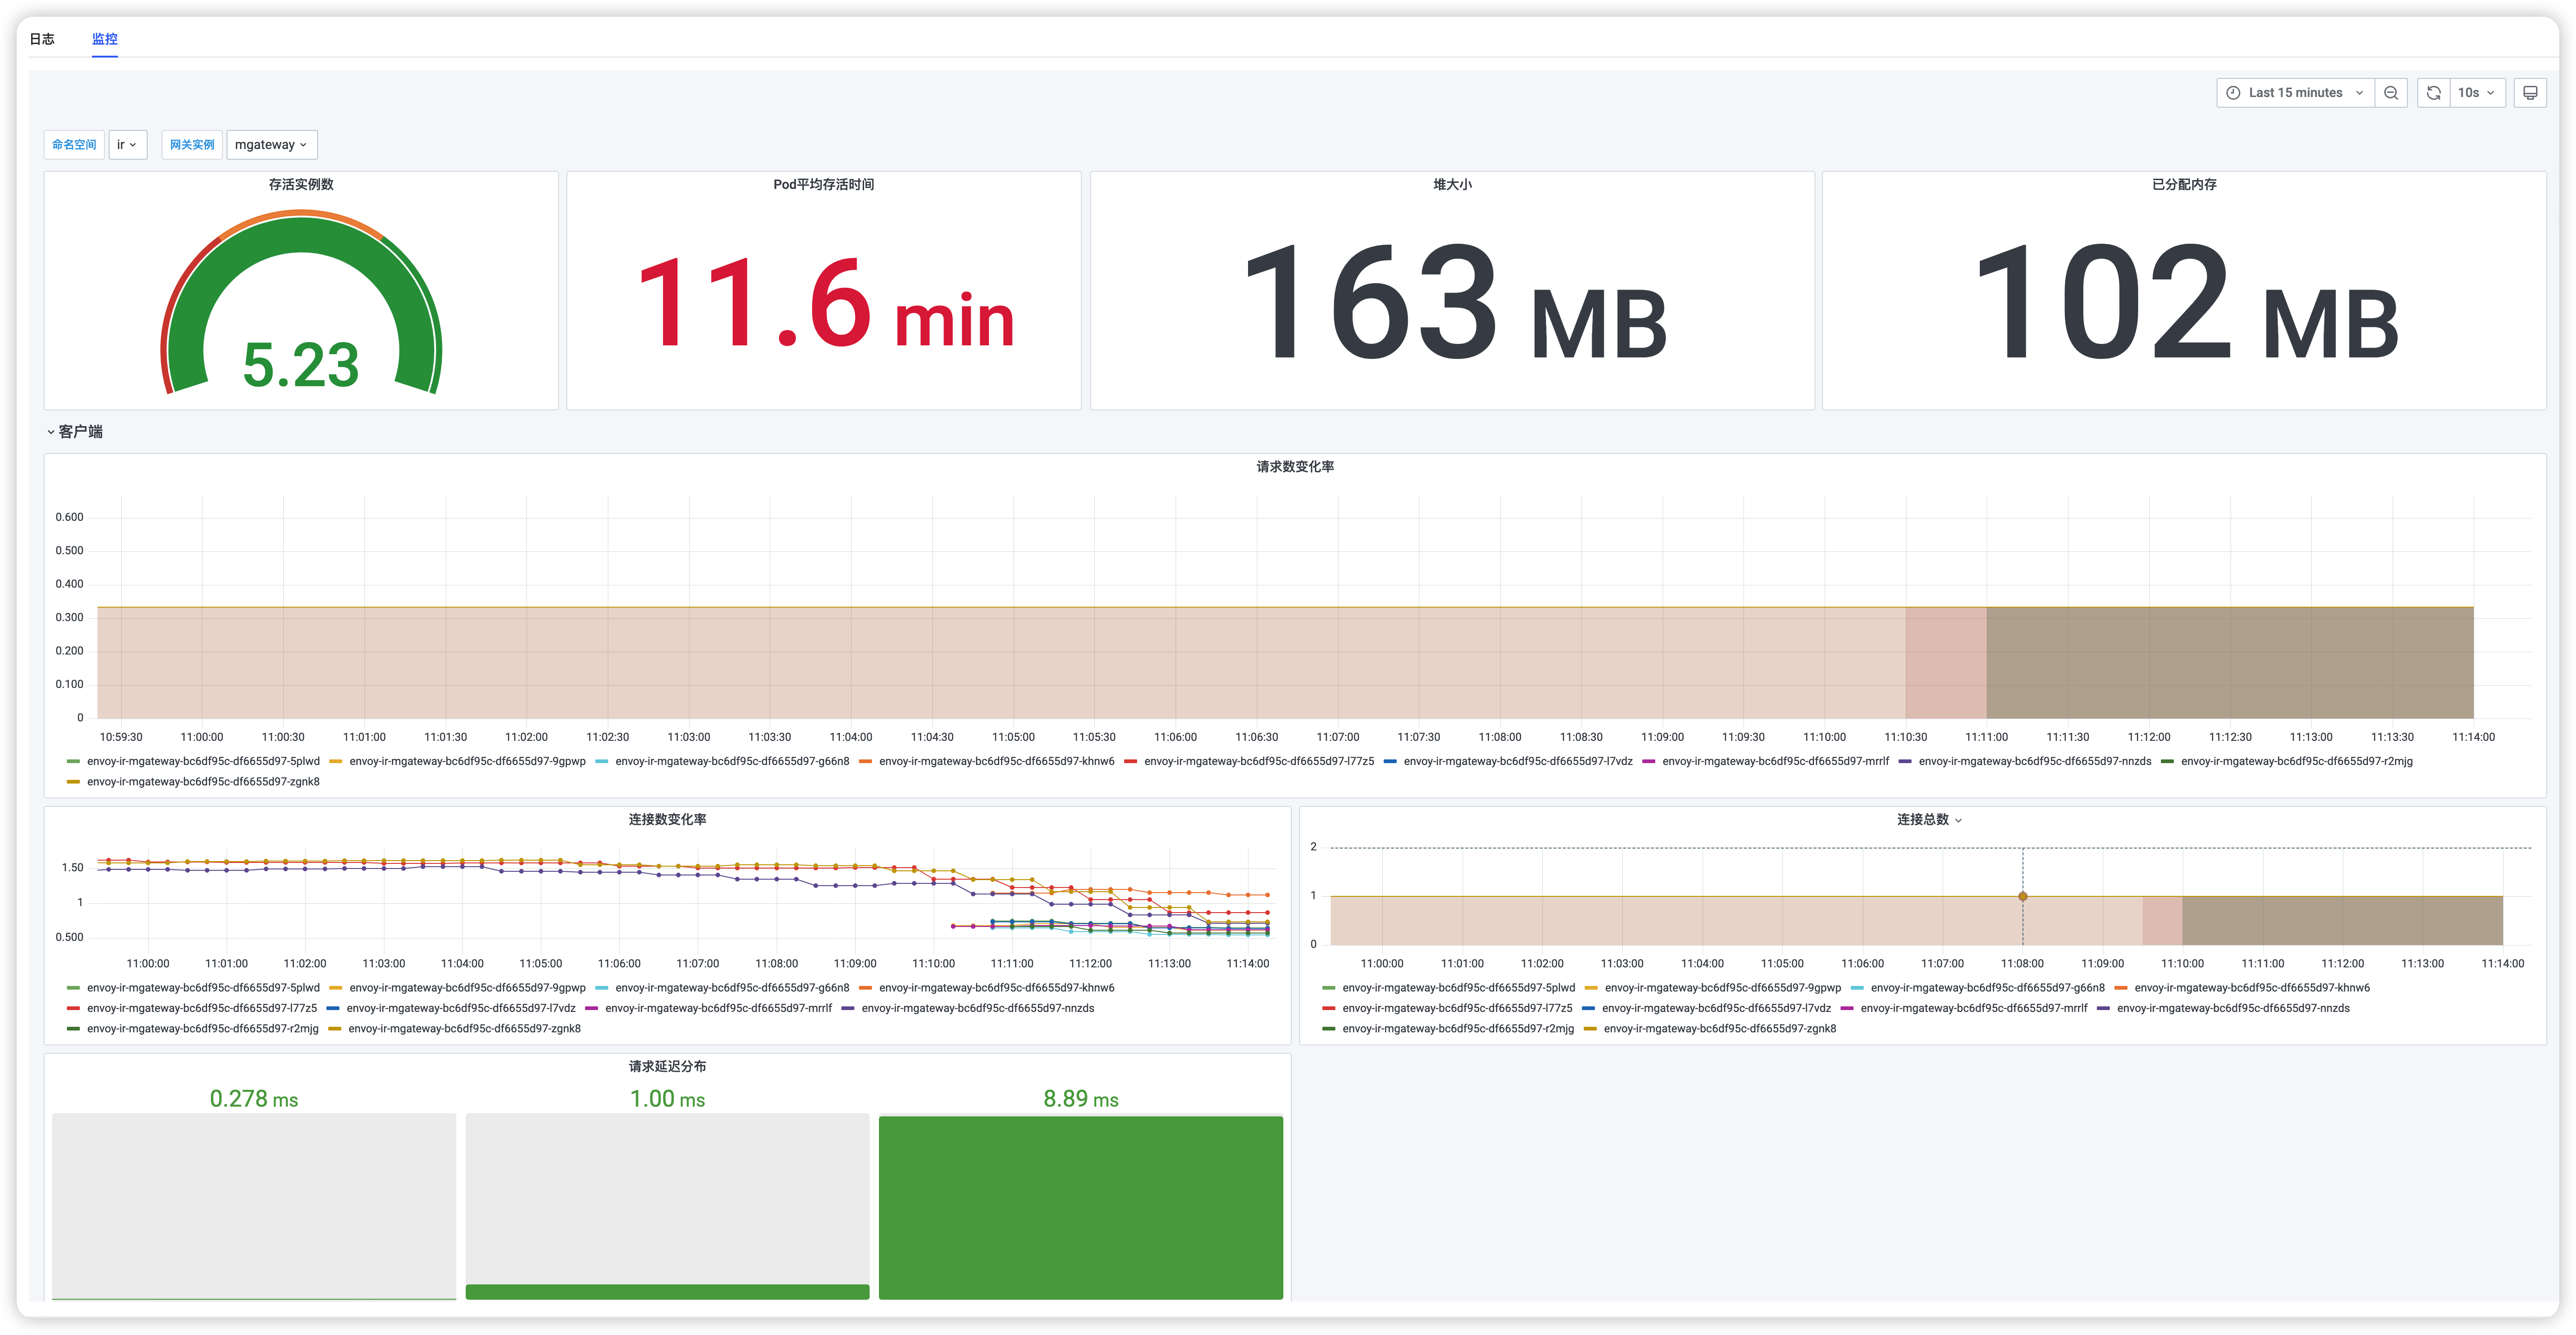Open the 10s refresh interval dropdown
This screenshot has width=2576, height=1335.
coord(2476,93)
